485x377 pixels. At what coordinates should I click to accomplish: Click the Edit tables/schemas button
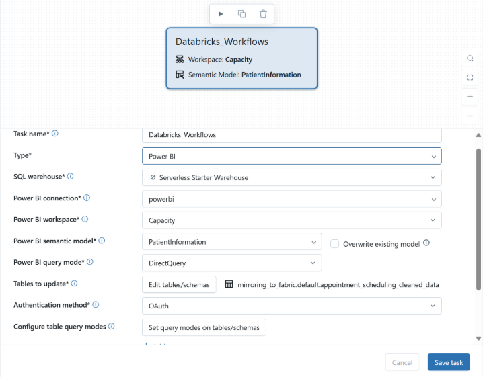179,284
